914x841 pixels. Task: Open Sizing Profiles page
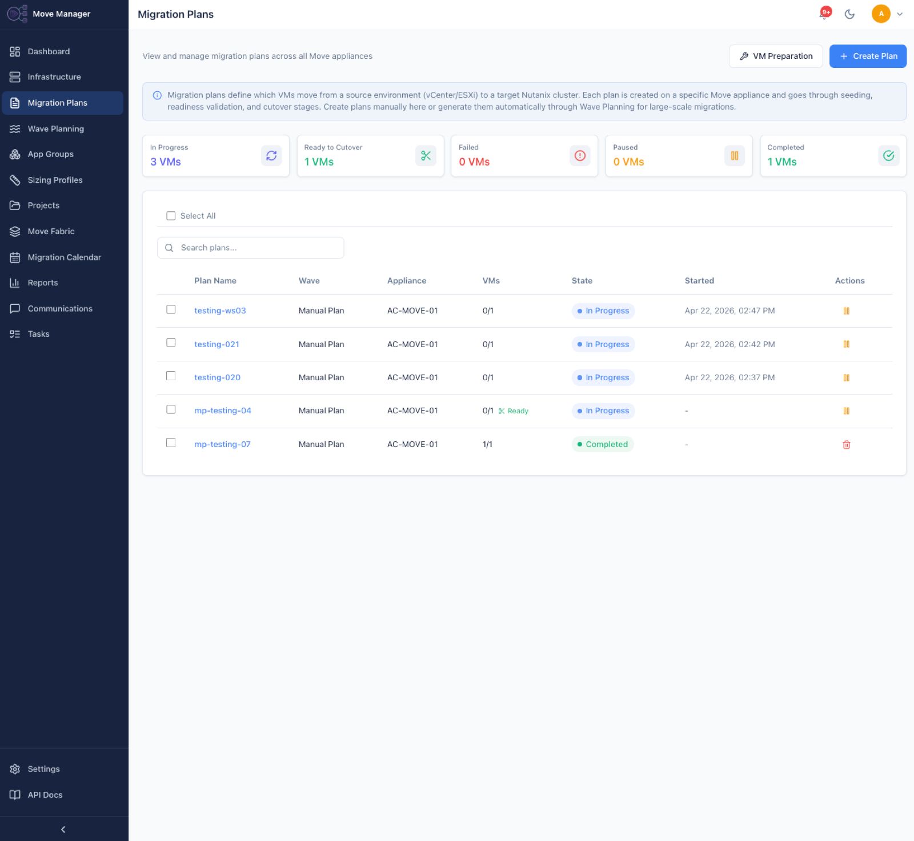click(63, 180)
